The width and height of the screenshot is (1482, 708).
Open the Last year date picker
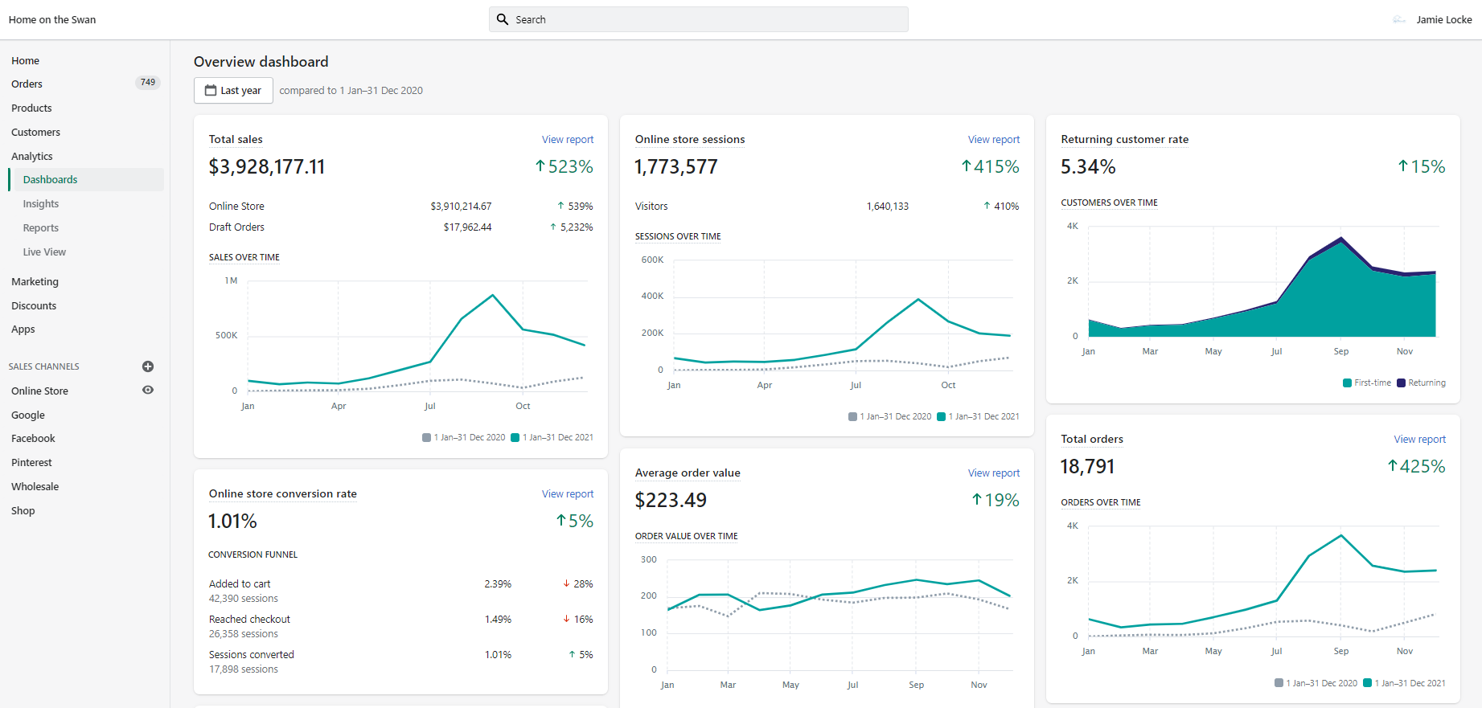233,90
